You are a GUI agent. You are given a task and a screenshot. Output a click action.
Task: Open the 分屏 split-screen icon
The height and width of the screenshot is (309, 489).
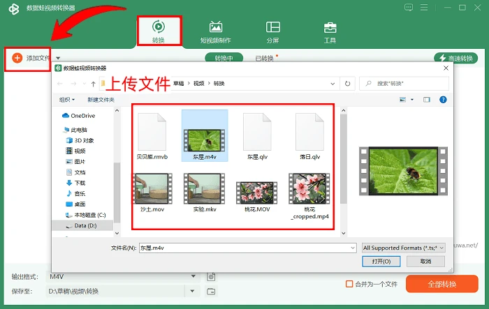273,27
